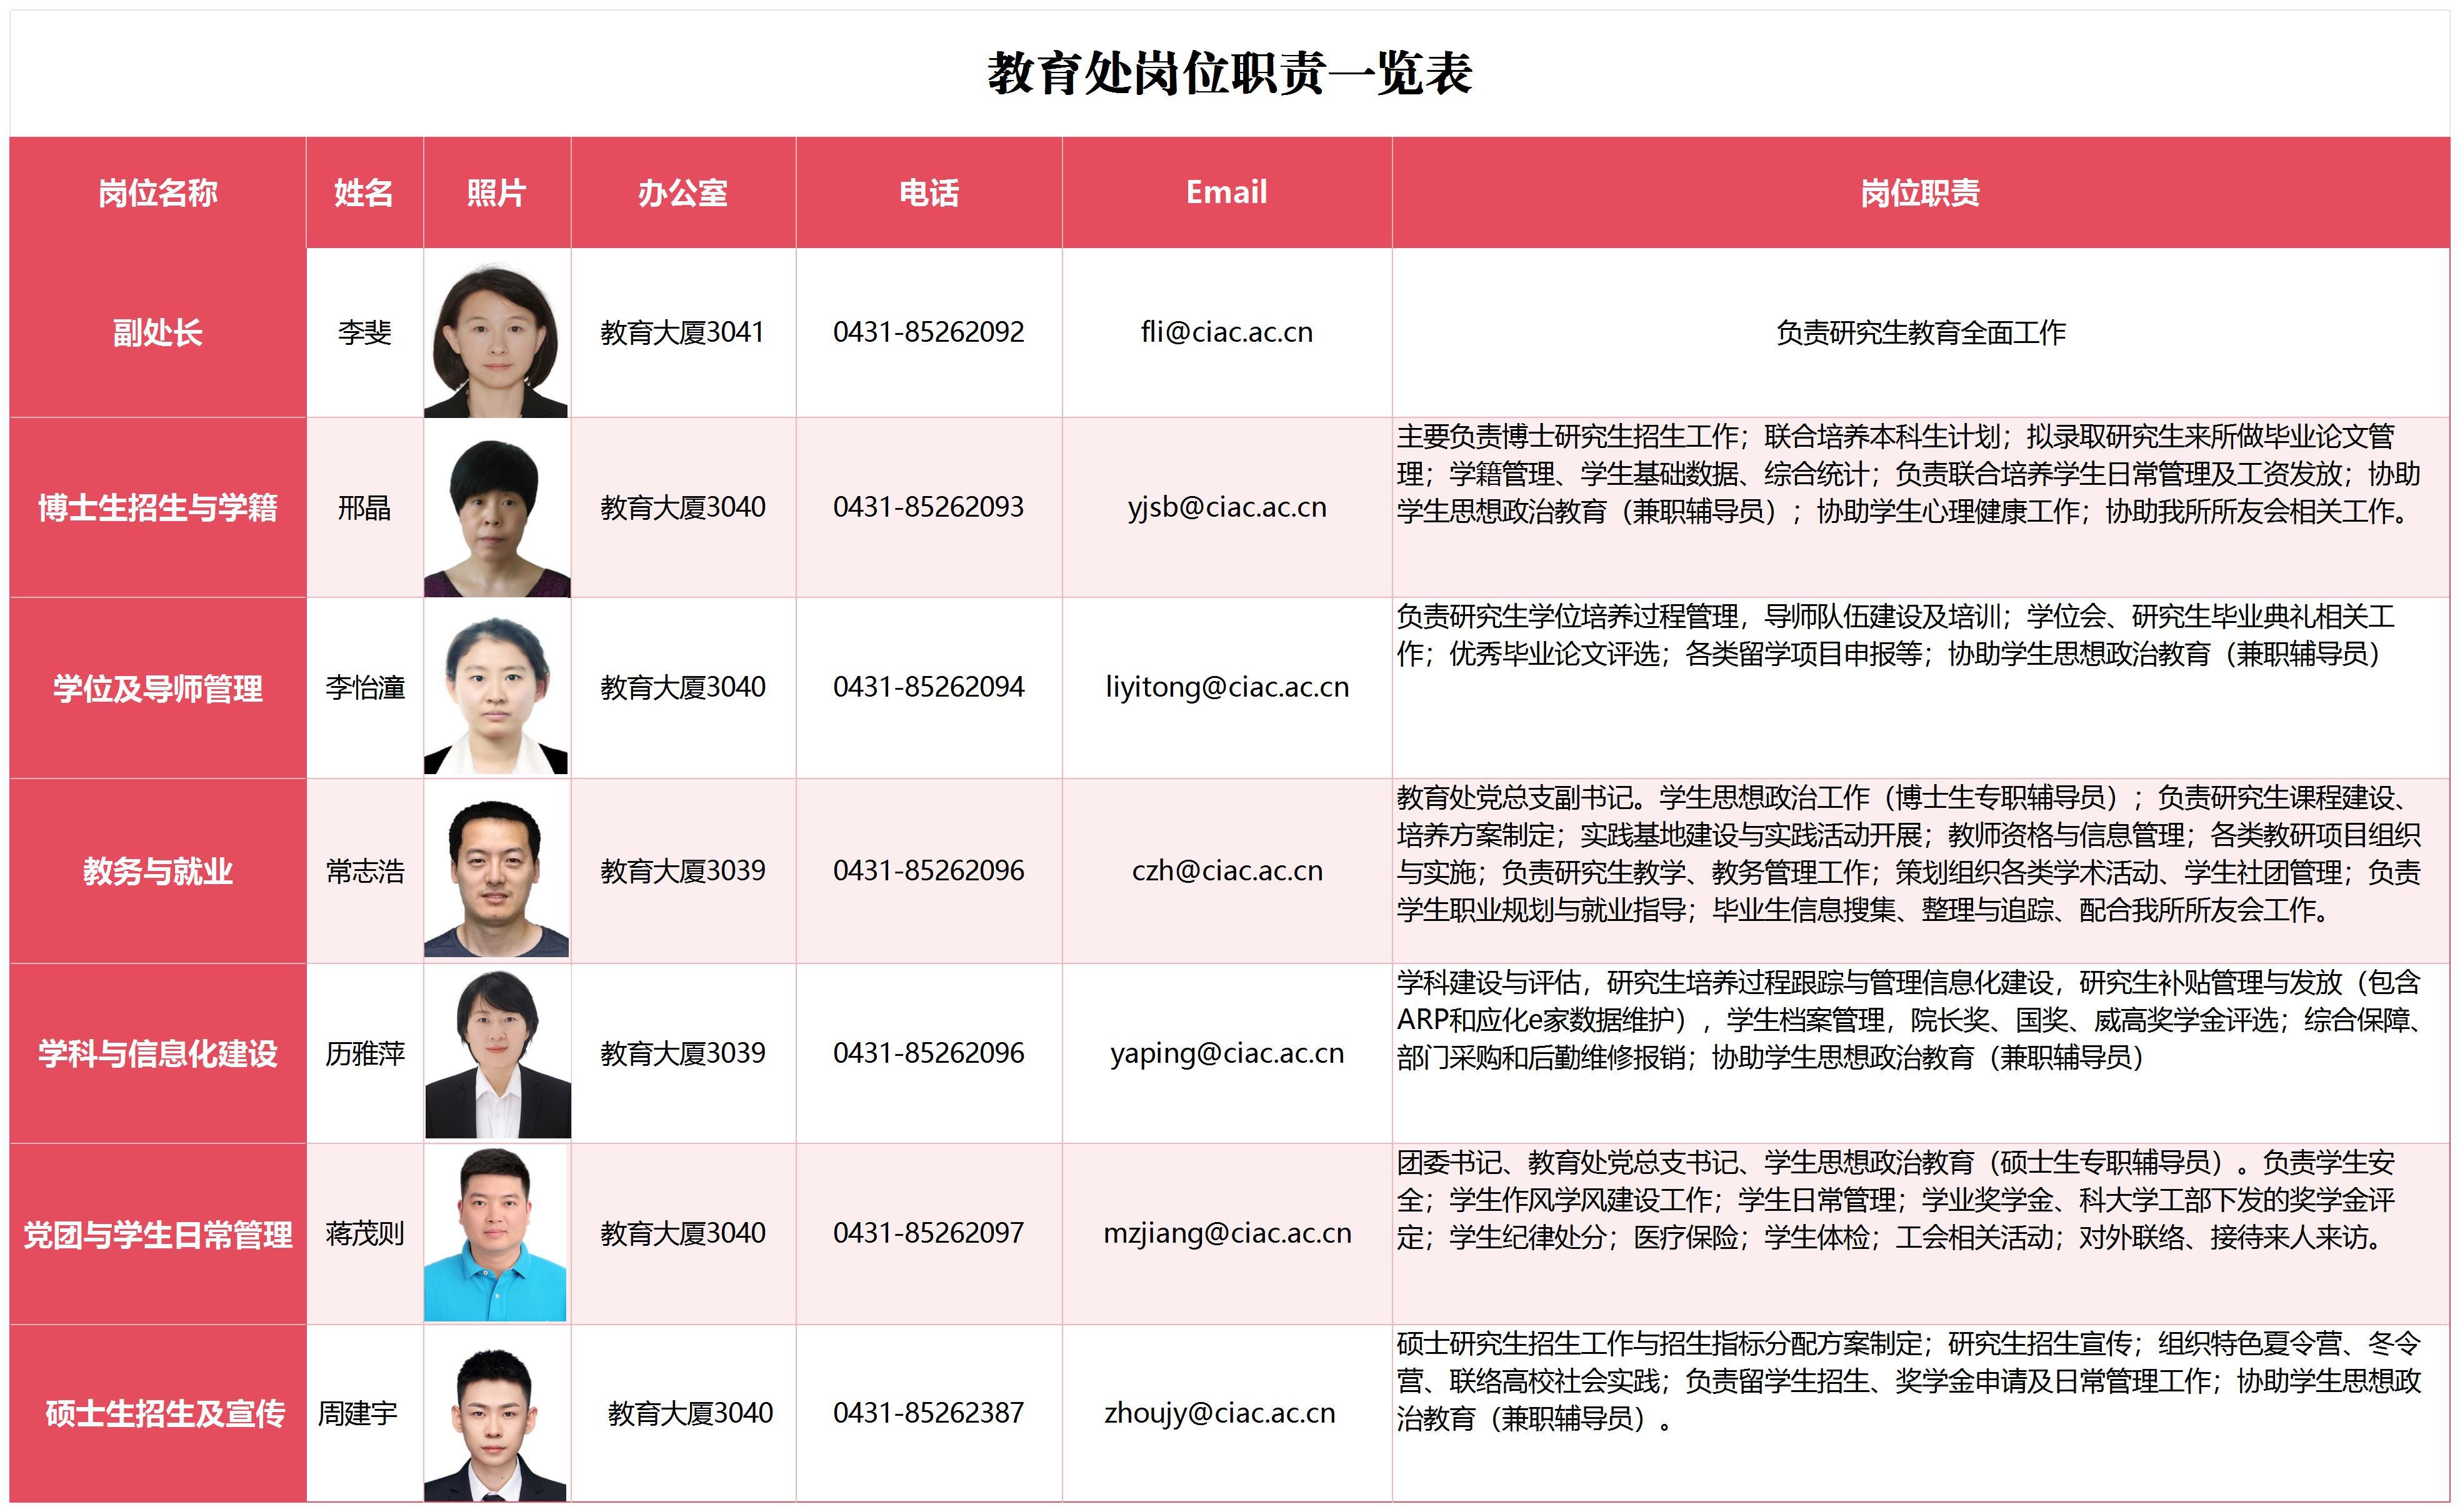The height and width of the screenshot is (1512, 2460).
Task: Click email liyitong@ciac.ac.cn
Action: click(x=1226, y=687)
